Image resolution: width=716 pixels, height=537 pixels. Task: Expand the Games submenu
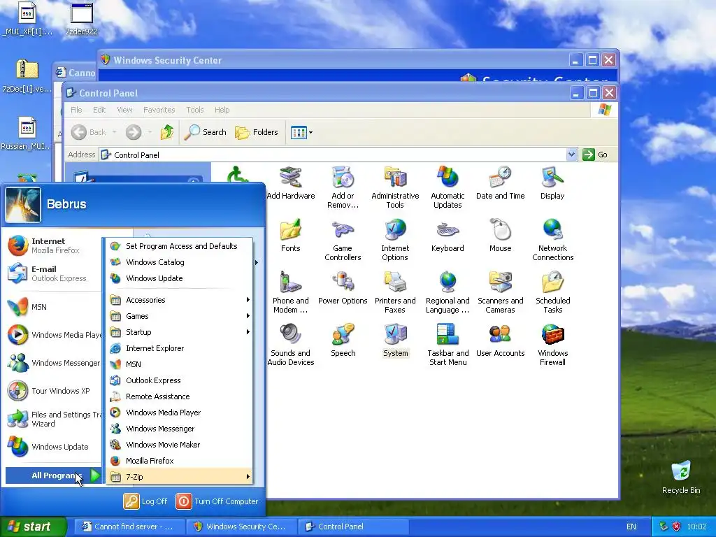180,316
